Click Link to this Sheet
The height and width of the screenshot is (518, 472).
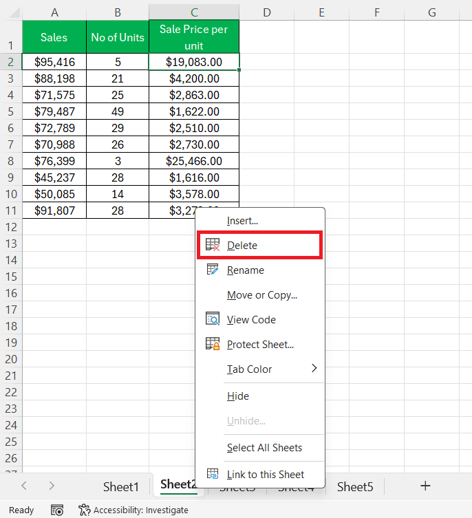tap(259, 474)
